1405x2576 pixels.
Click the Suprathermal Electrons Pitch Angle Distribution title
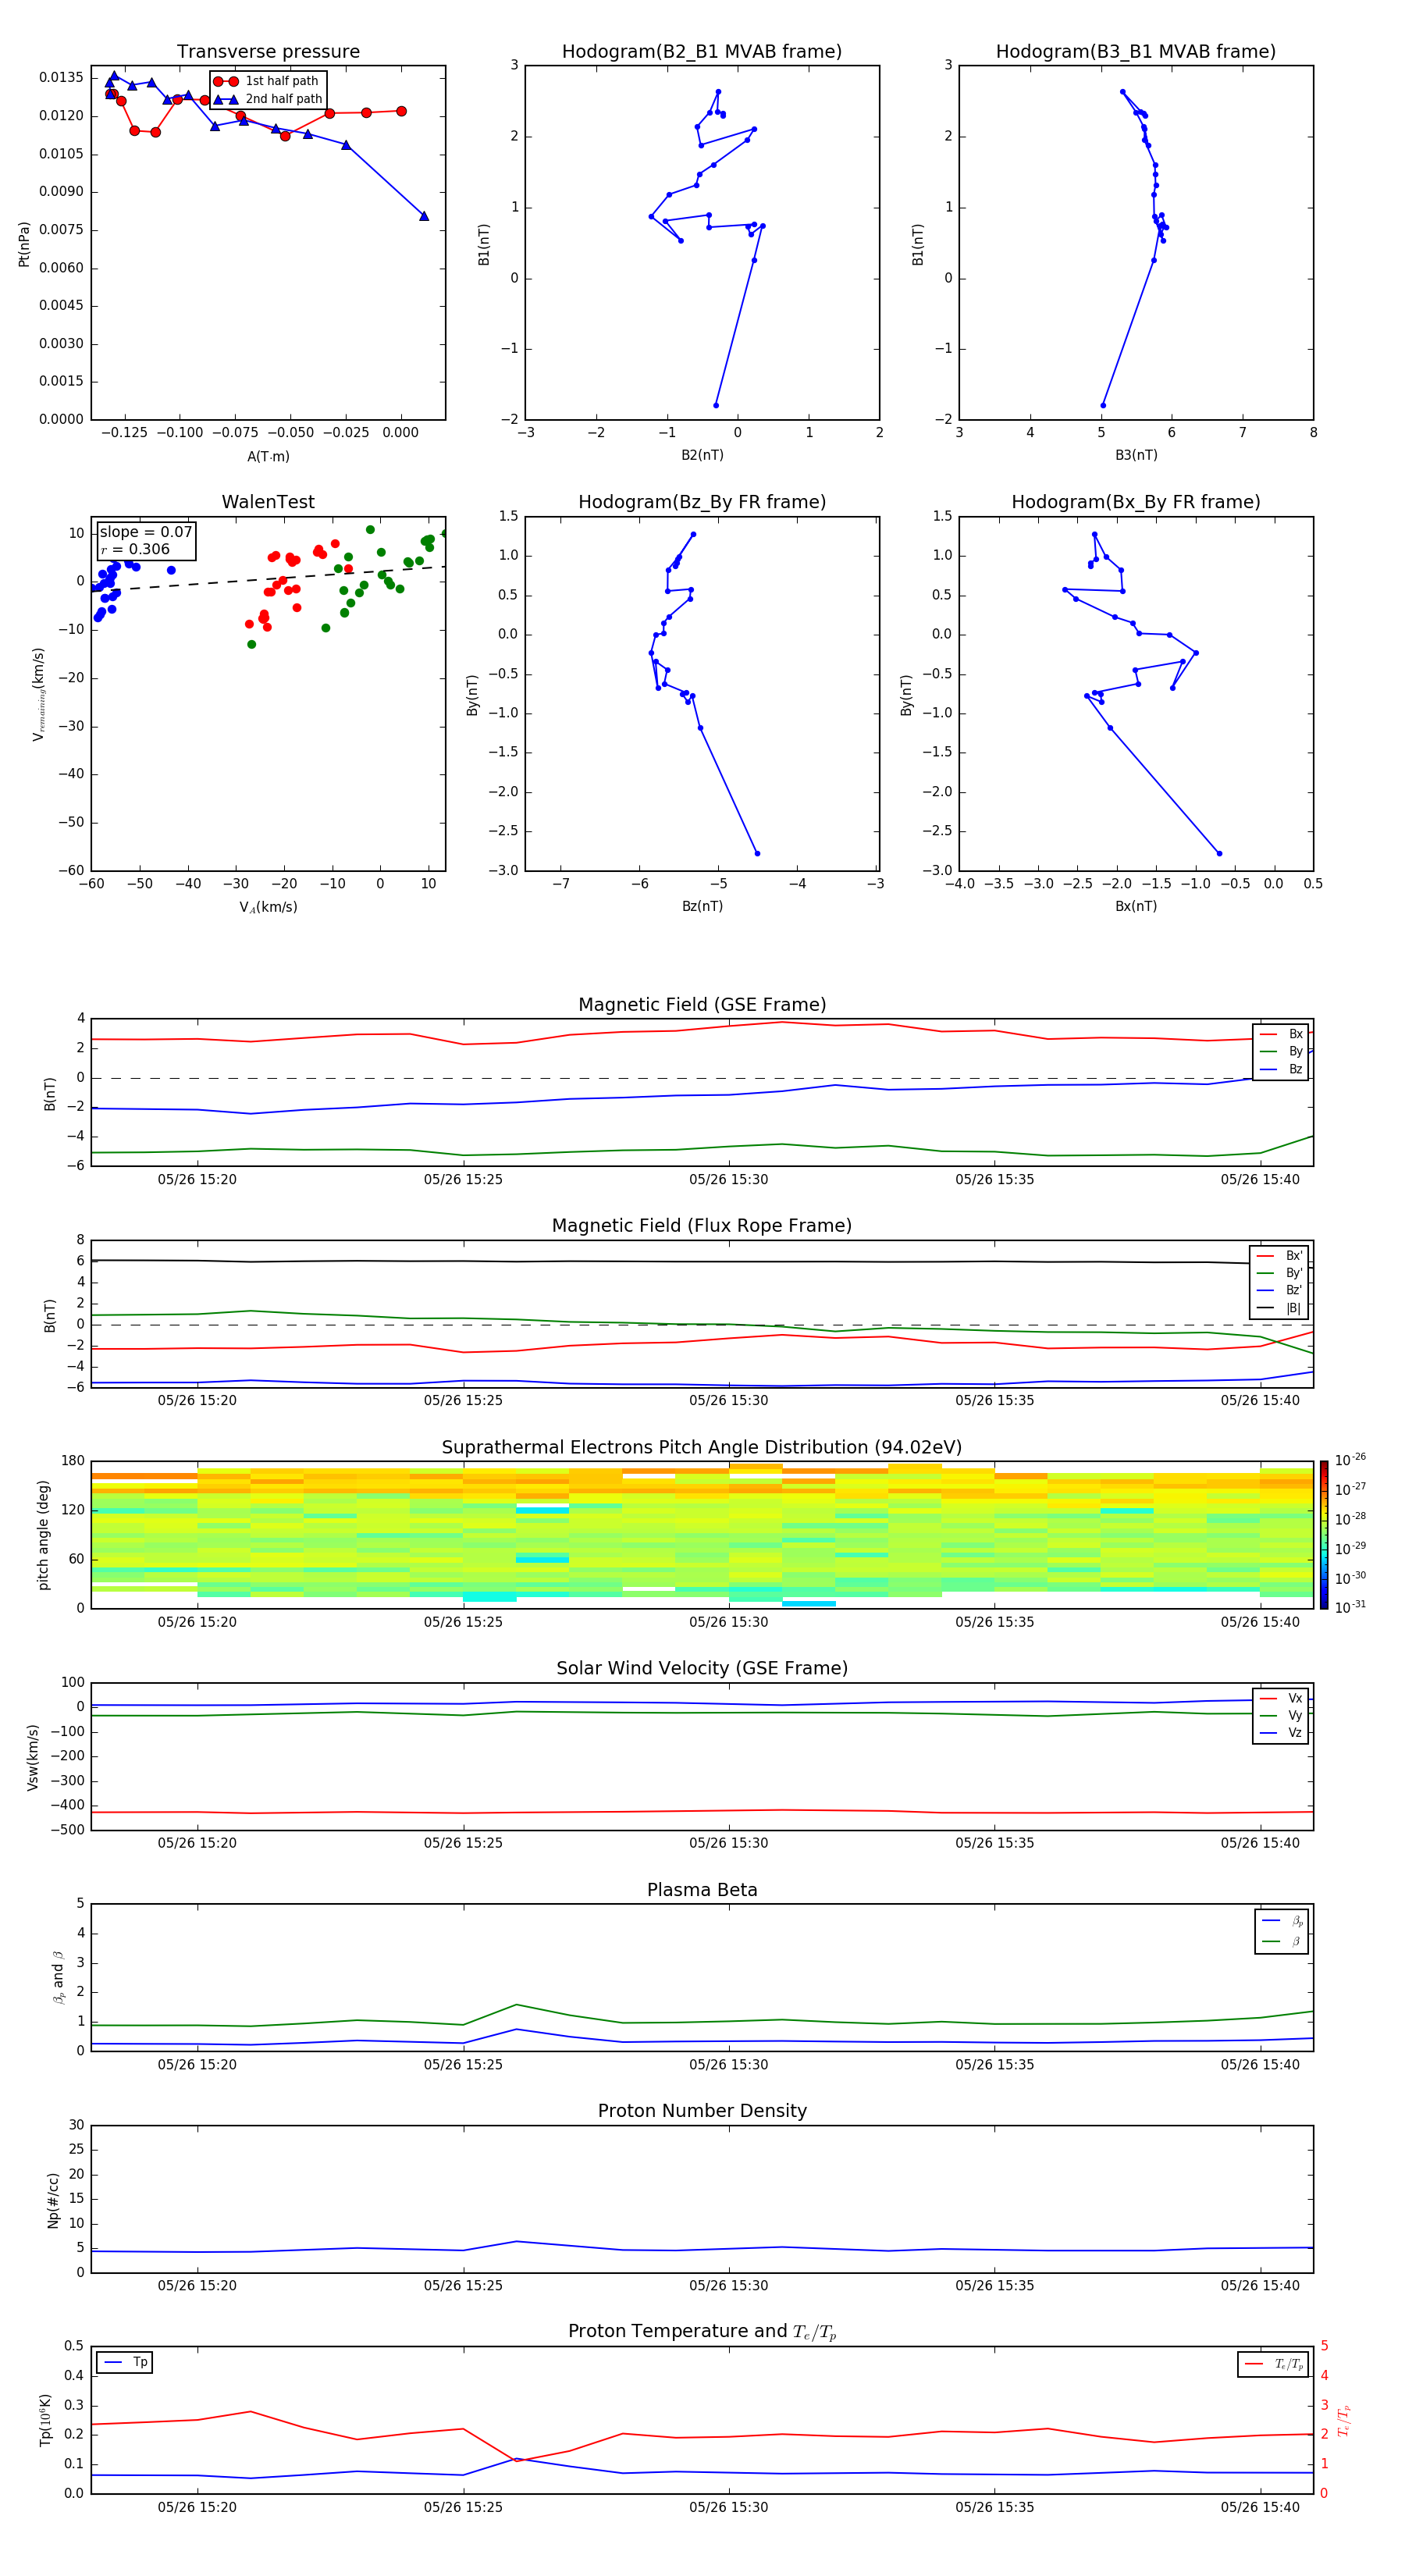(702, 1447)
